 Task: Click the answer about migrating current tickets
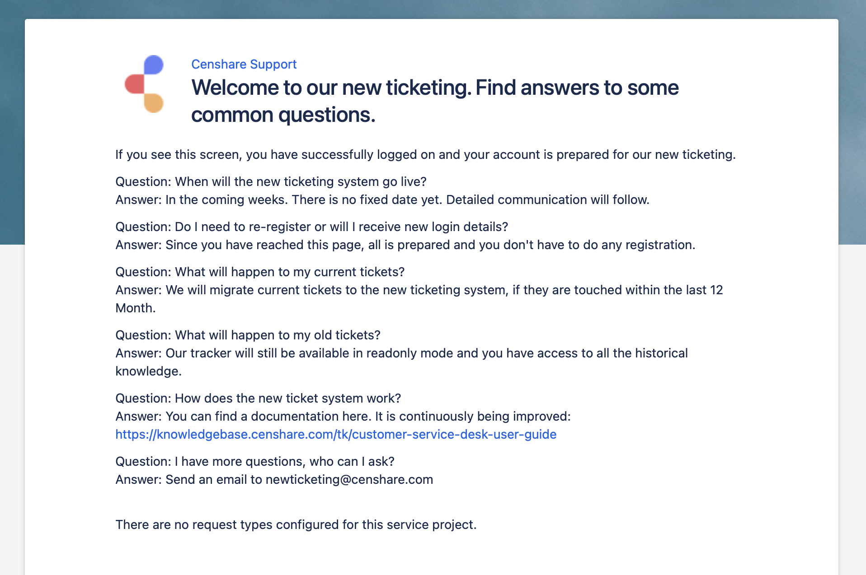coord(419,290)
